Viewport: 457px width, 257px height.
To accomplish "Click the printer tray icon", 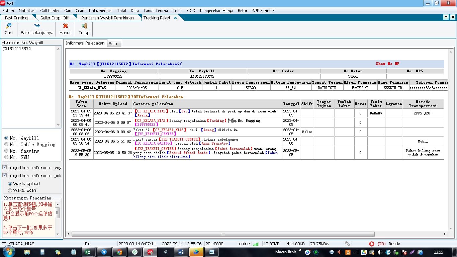I will (x=331, y=252).
